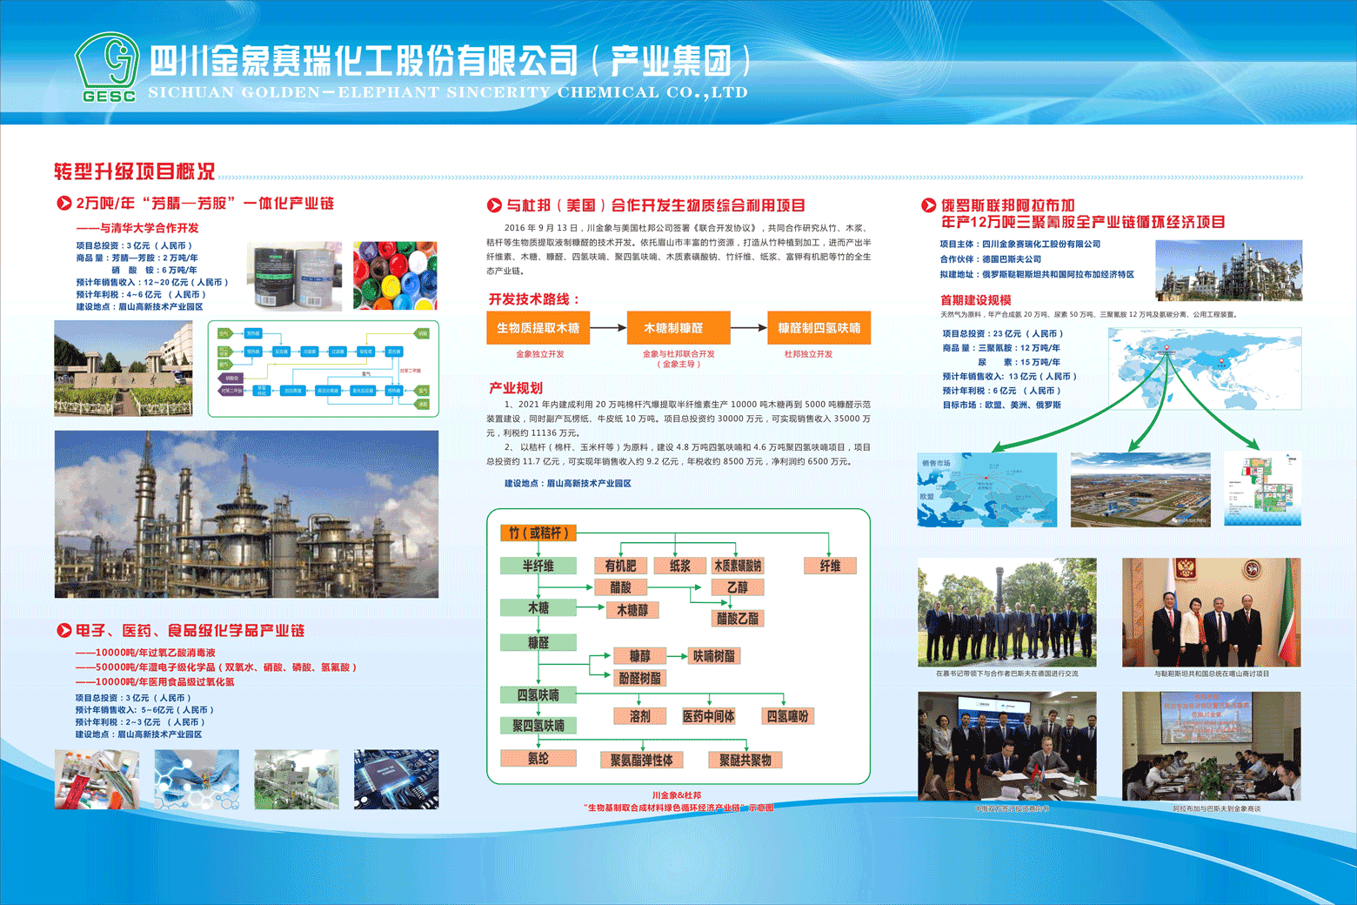Click the green 半纤维 flowchart node
This screenshot has height=905, width=1357.
pos(538,566)
